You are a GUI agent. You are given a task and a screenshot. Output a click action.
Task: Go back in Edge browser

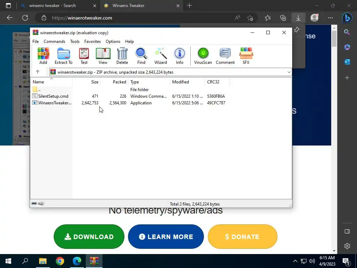click(x=9, y=18)
